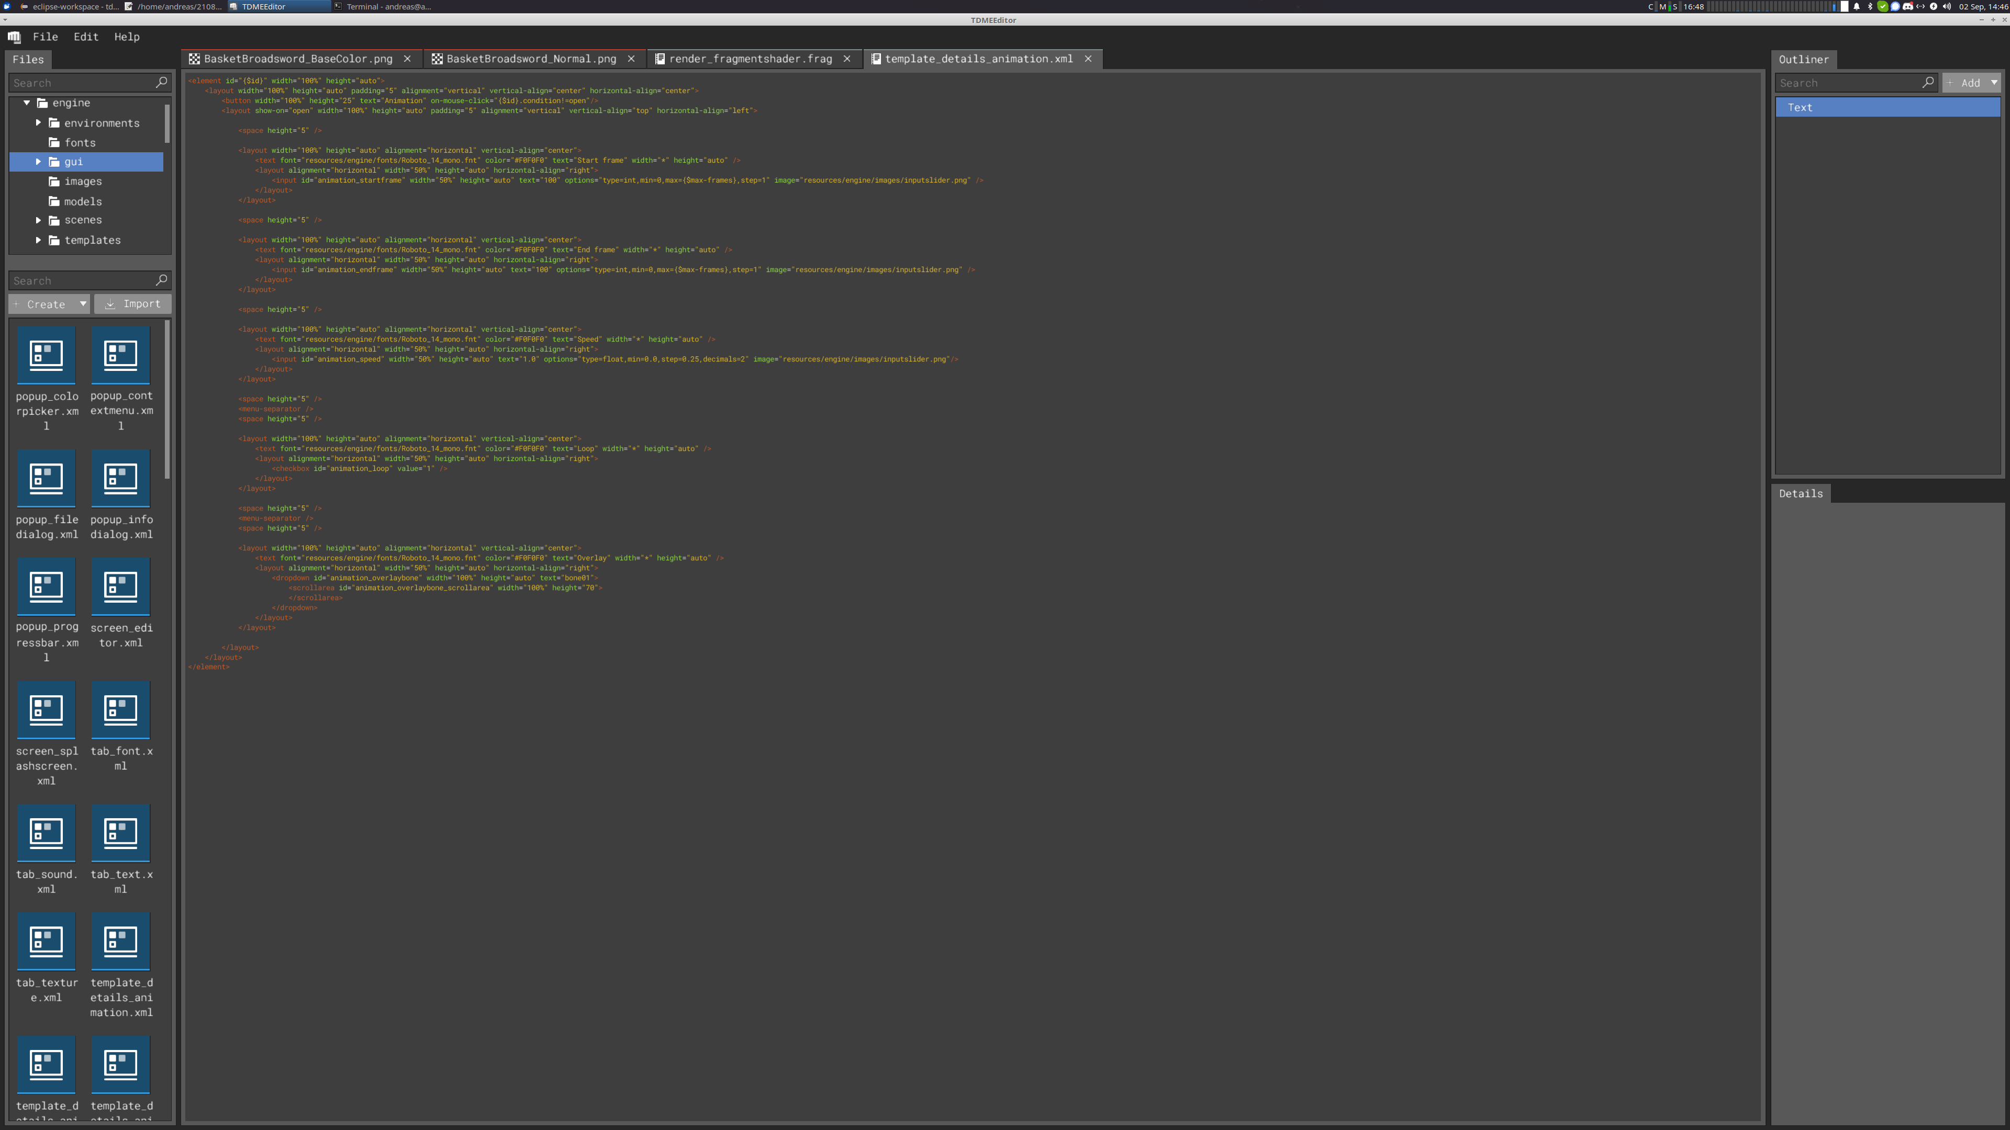2010x1130 pixels.
Task: Open the render_fragmentshader.frag tab
Action: pyautogui.click(x=752, y=58)
